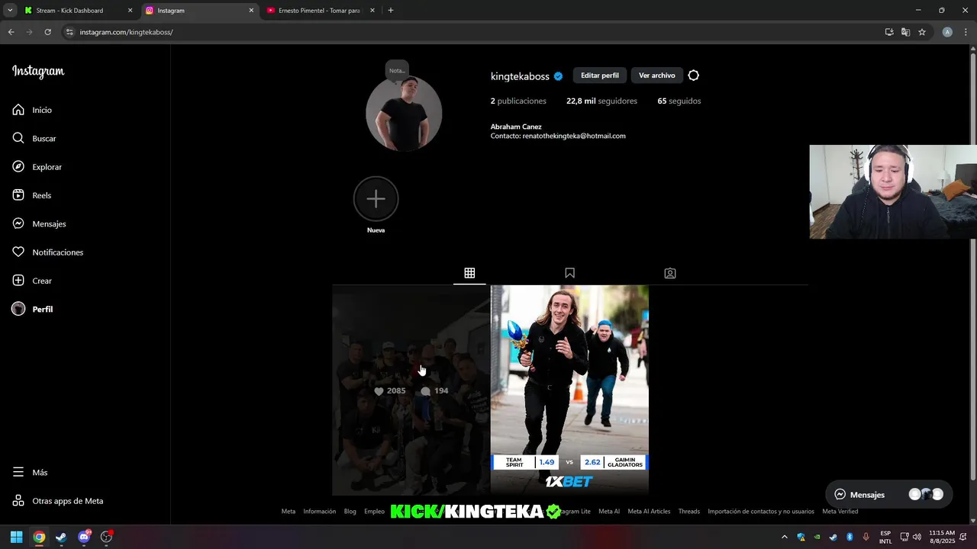Image resolution: width=977 pixels, height=549 pixels.
Task: Open Buscar search in Instagram sidebar
Action: [x=18, y=138]
